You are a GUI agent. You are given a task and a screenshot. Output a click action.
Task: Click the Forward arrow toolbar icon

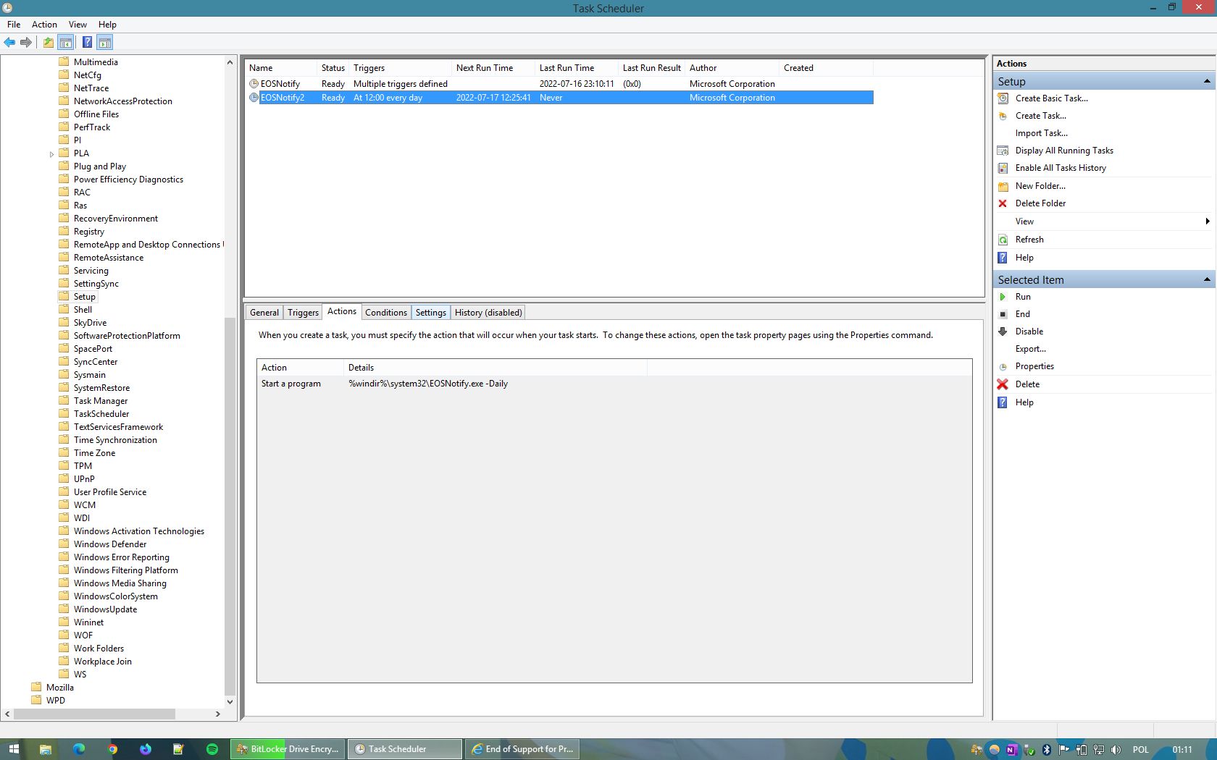pos(26,42)
